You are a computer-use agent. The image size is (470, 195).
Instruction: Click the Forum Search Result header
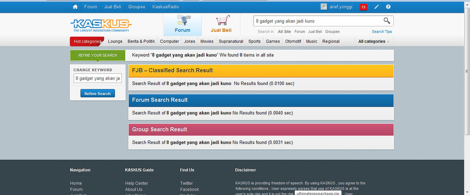click(x=261, y=100)
